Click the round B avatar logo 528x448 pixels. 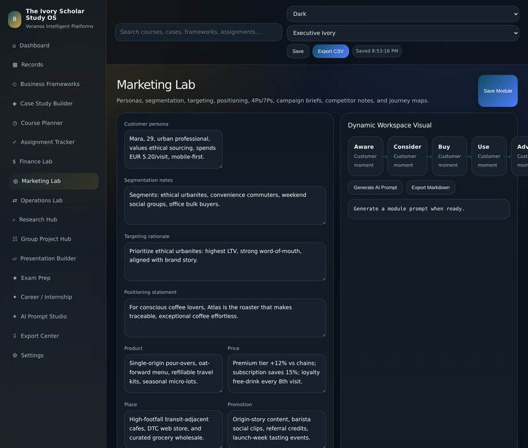(x=15, y=19)
